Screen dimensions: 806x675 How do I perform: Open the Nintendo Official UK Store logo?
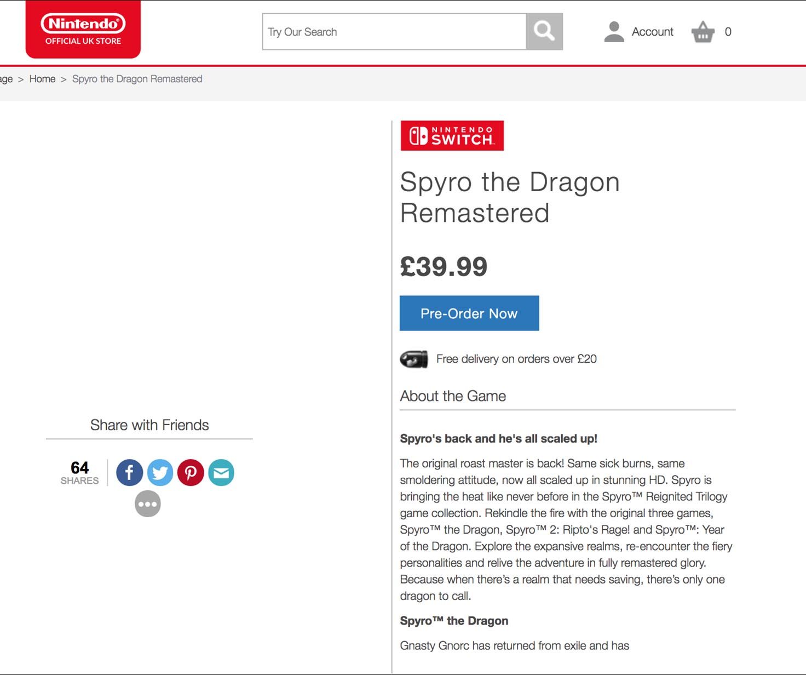click(x=83, y=30)
